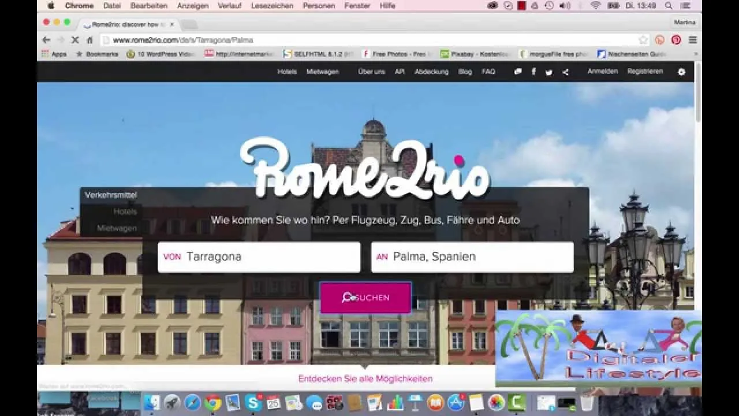Click the Wi-Fi status icon
This screenshot has height=416, width=739.
click(595, 6)
